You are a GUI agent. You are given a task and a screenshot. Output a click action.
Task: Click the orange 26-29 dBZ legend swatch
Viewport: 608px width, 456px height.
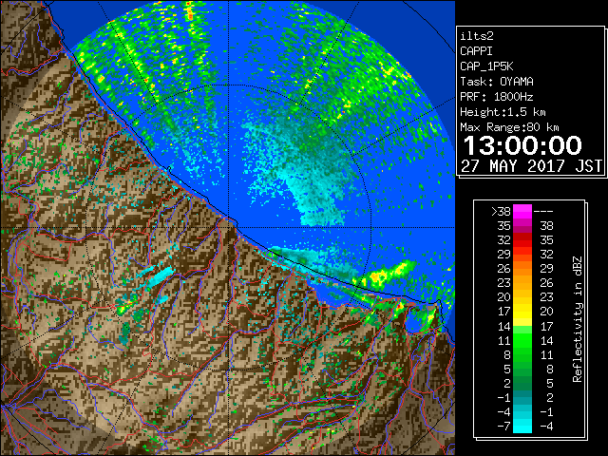coord(522,268)
